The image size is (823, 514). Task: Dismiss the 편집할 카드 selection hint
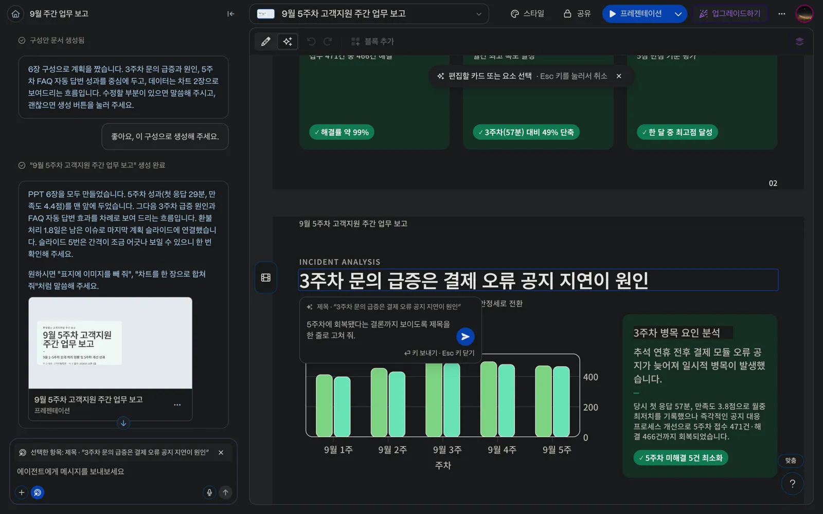pyautogui.click(x=619, y=76)
